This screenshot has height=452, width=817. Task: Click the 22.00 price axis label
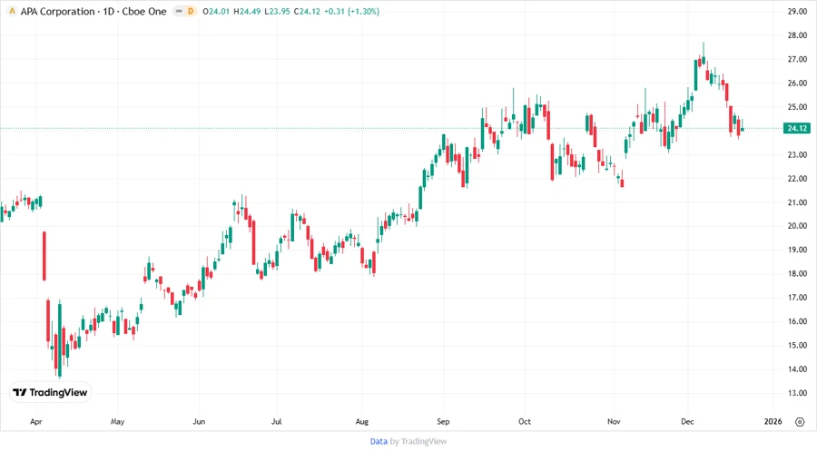point(797,179)
